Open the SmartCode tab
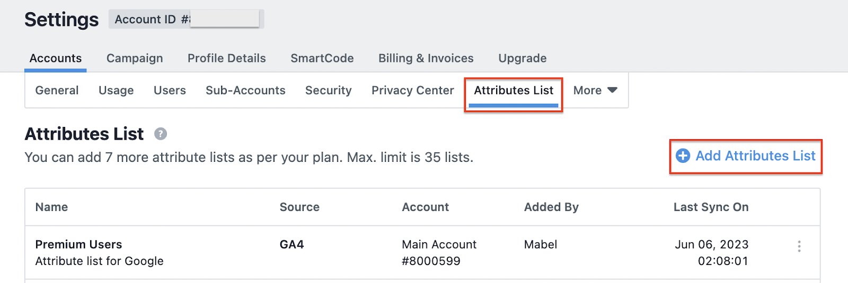The height and width of the screenshot is (283, 848). point(322,58)
